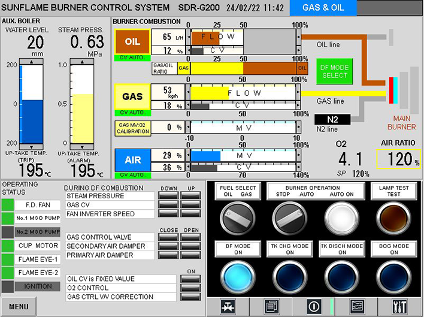Image resolution: width=424 pixels, height=317 pixels.
Task: Open the MENU button
Action: pyautogui.click(x=19, y=306)
